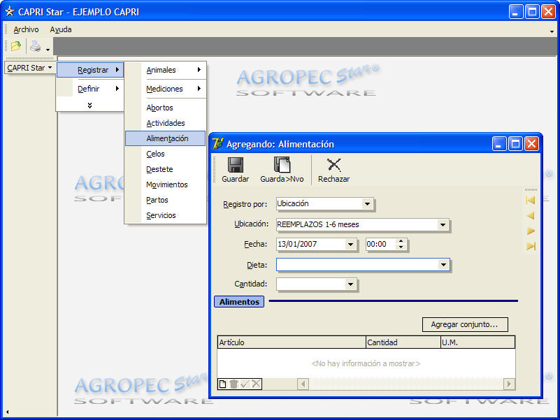Image resolution: width=560 pixels, height=420 pixels.
Task: Click the Alimentos section tab
Action: tap(239, 302)
